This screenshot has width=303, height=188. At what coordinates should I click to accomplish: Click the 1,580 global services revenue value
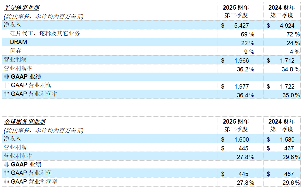coord(287,140)
